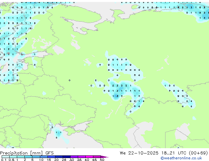Click the 'GFS' model label

(49, 153)
